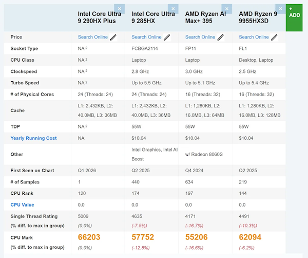Remove AMD Ryzen 9 9955HX3D column
This screenshot has width=308, height=258.
pos(280,9)
